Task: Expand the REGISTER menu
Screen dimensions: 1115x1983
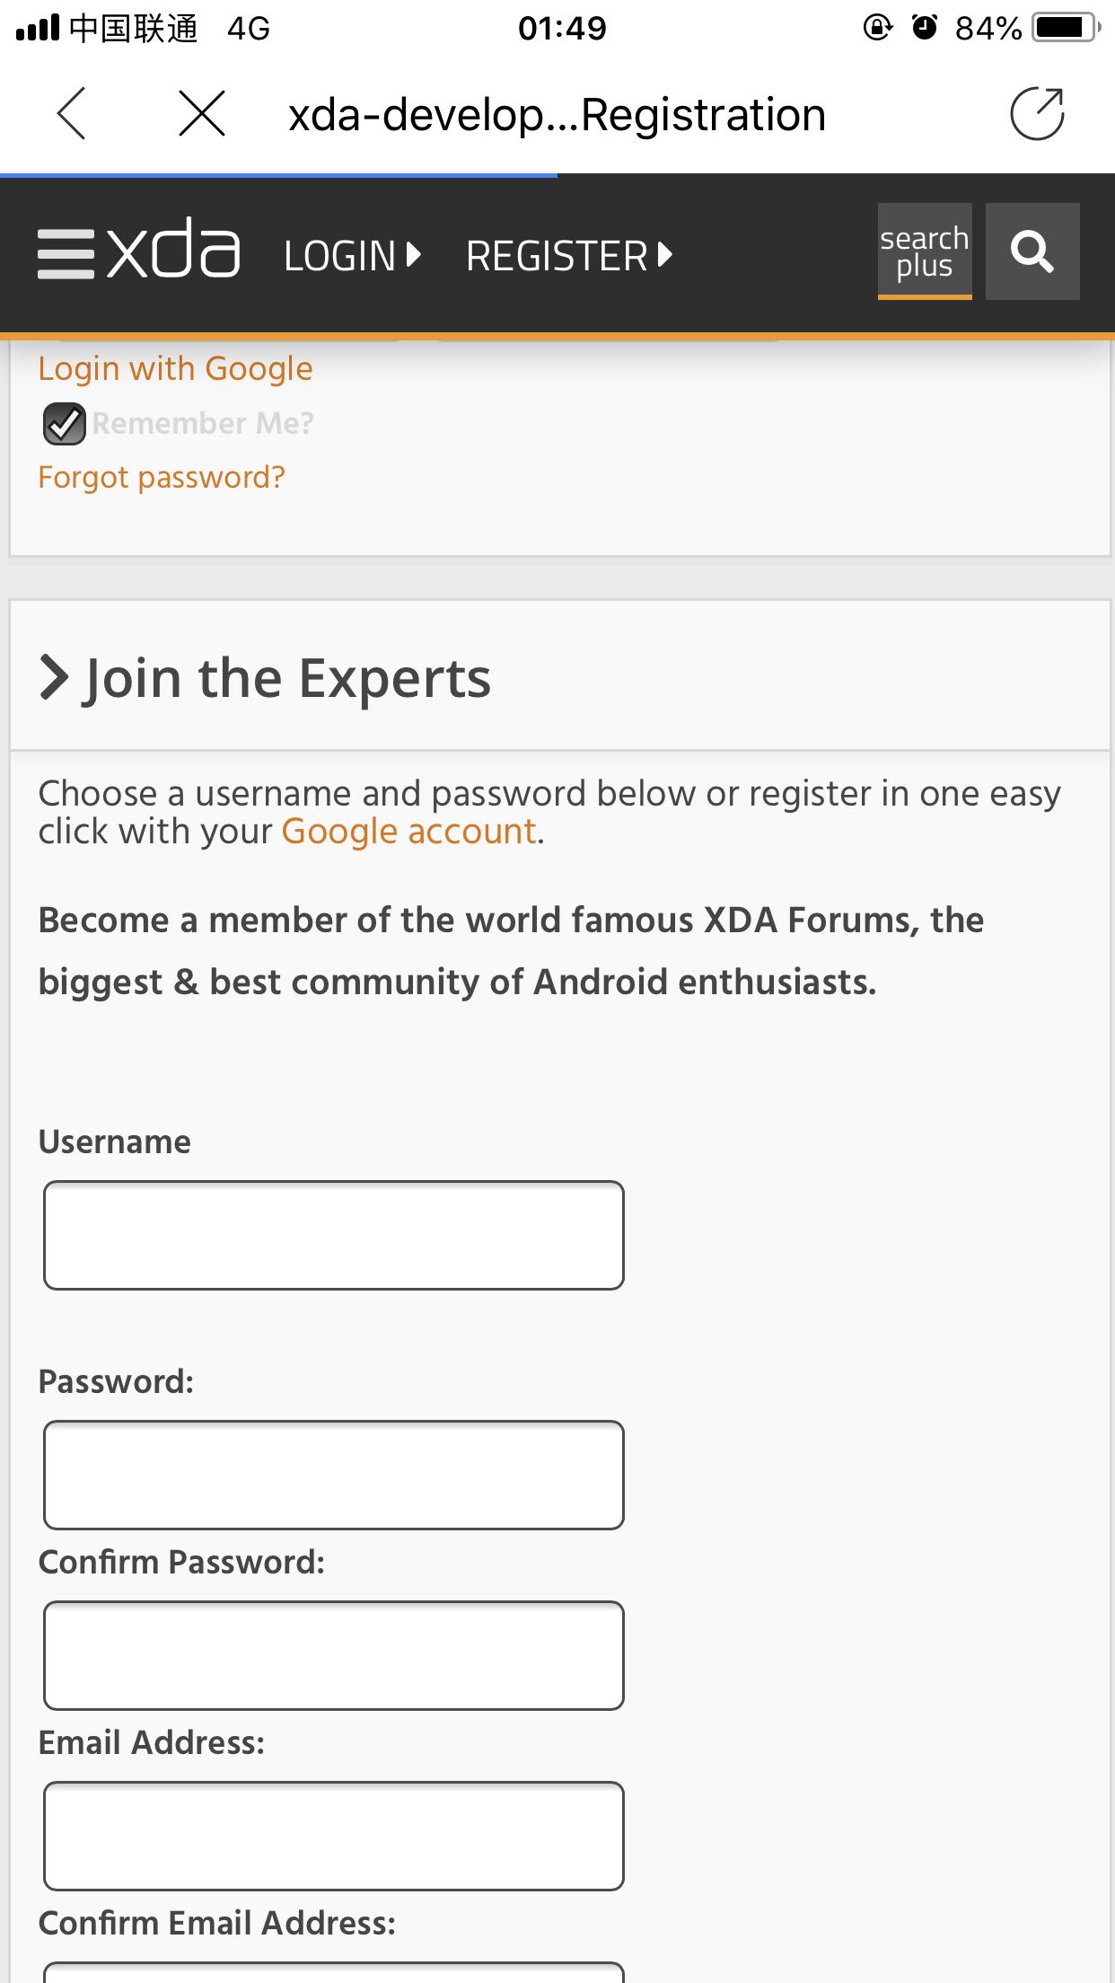Action: click(x=568, y=256)
